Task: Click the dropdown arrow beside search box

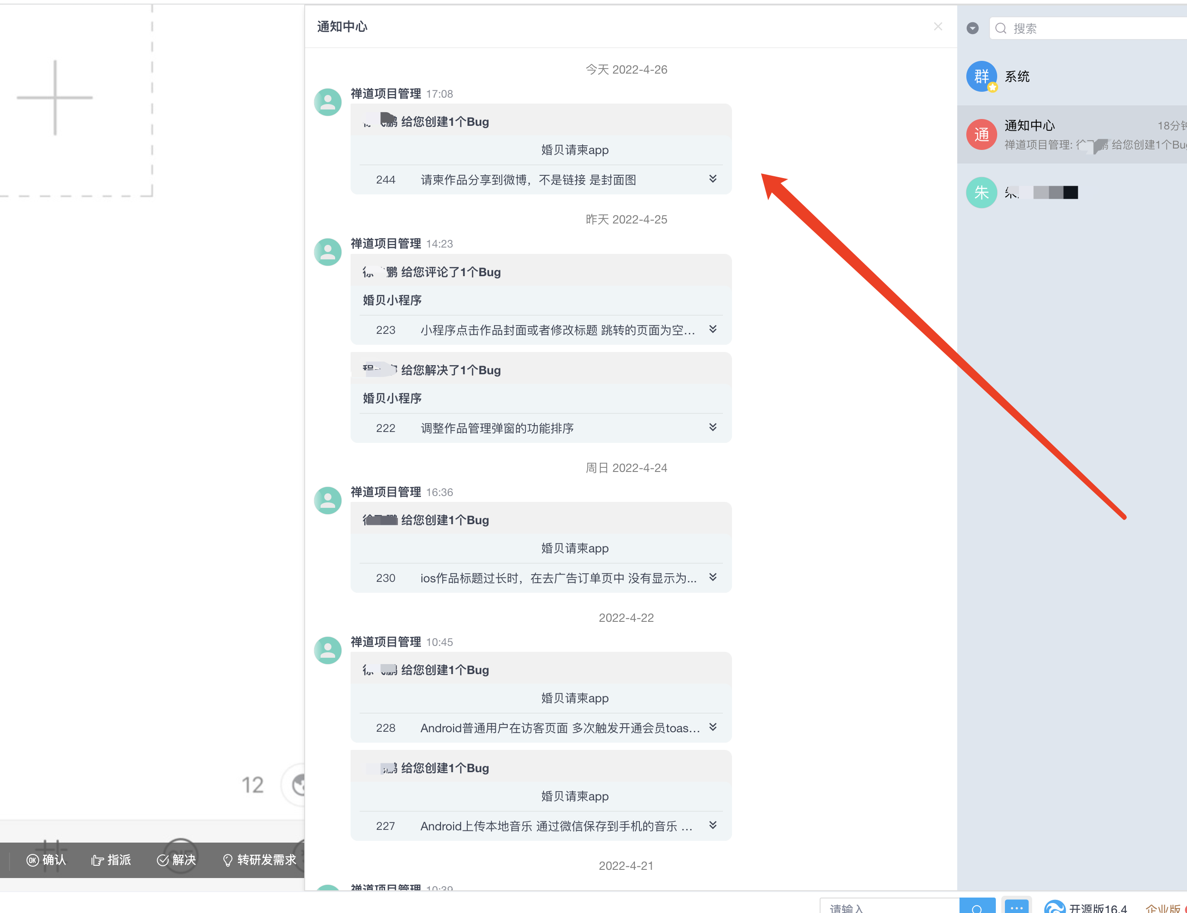Action: (972, 28)
